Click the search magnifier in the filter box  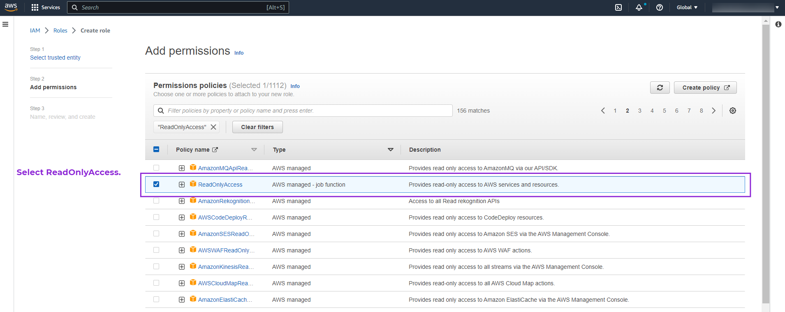161,111
